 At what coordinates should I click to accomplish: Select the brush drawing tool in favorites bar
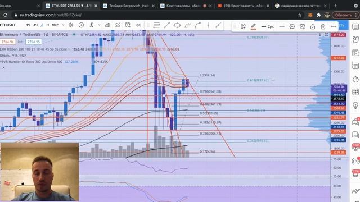click(218, 25)
